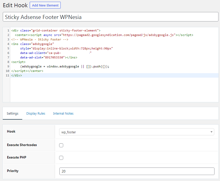This screenshot has height=181, width=220.
Task: Click the data-ad-client code line
Action: [56, 53]
